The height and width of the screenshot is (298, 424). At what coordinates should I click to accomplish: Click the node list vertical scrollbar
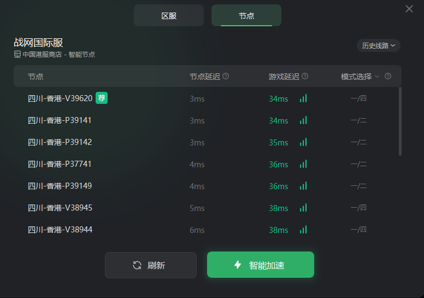click(x=400, y=121)
